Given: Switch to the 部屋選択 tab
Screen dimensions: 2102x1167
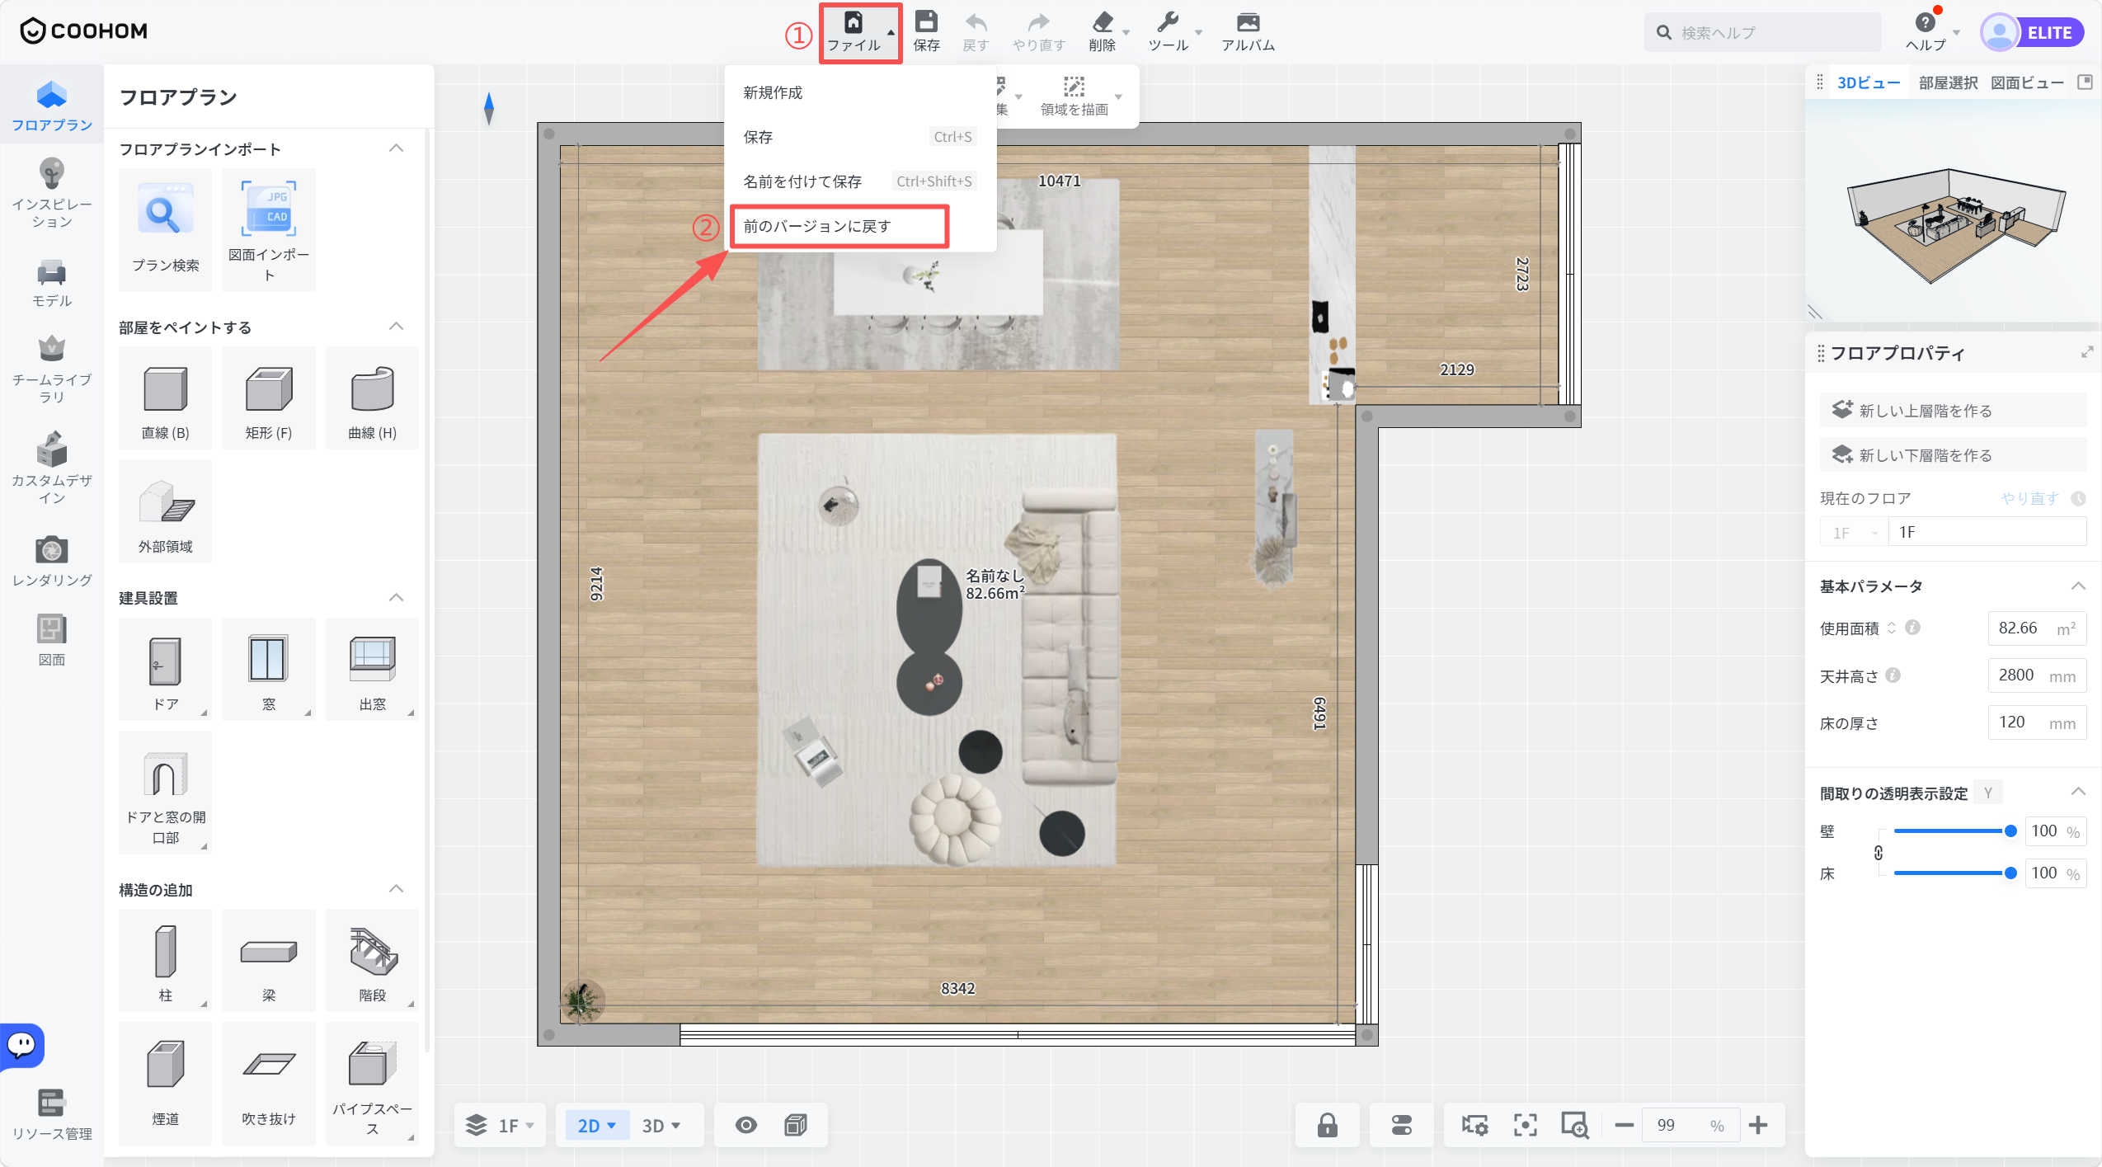Looking at the screenshot, I should 1947,82.
